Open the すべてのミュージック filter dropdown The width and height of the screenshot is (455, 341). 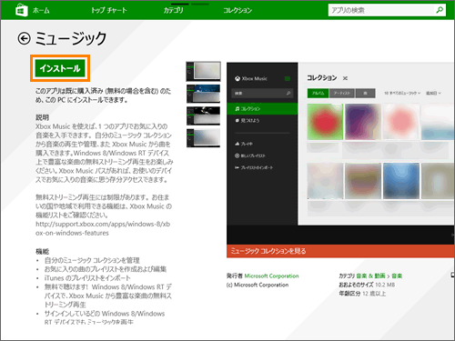pyautogui.click(x=402, y=93)
